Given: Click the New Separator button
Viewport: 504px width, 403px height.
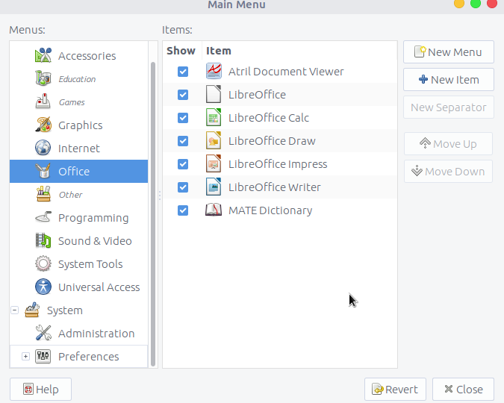Looking at the screenshot, I should pos(449,107).
